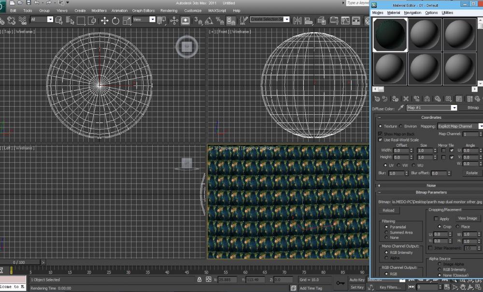The height and width of the screenshot is (292, 483).
Task: Open the Modifiers menu
Action: click(99, 10)
